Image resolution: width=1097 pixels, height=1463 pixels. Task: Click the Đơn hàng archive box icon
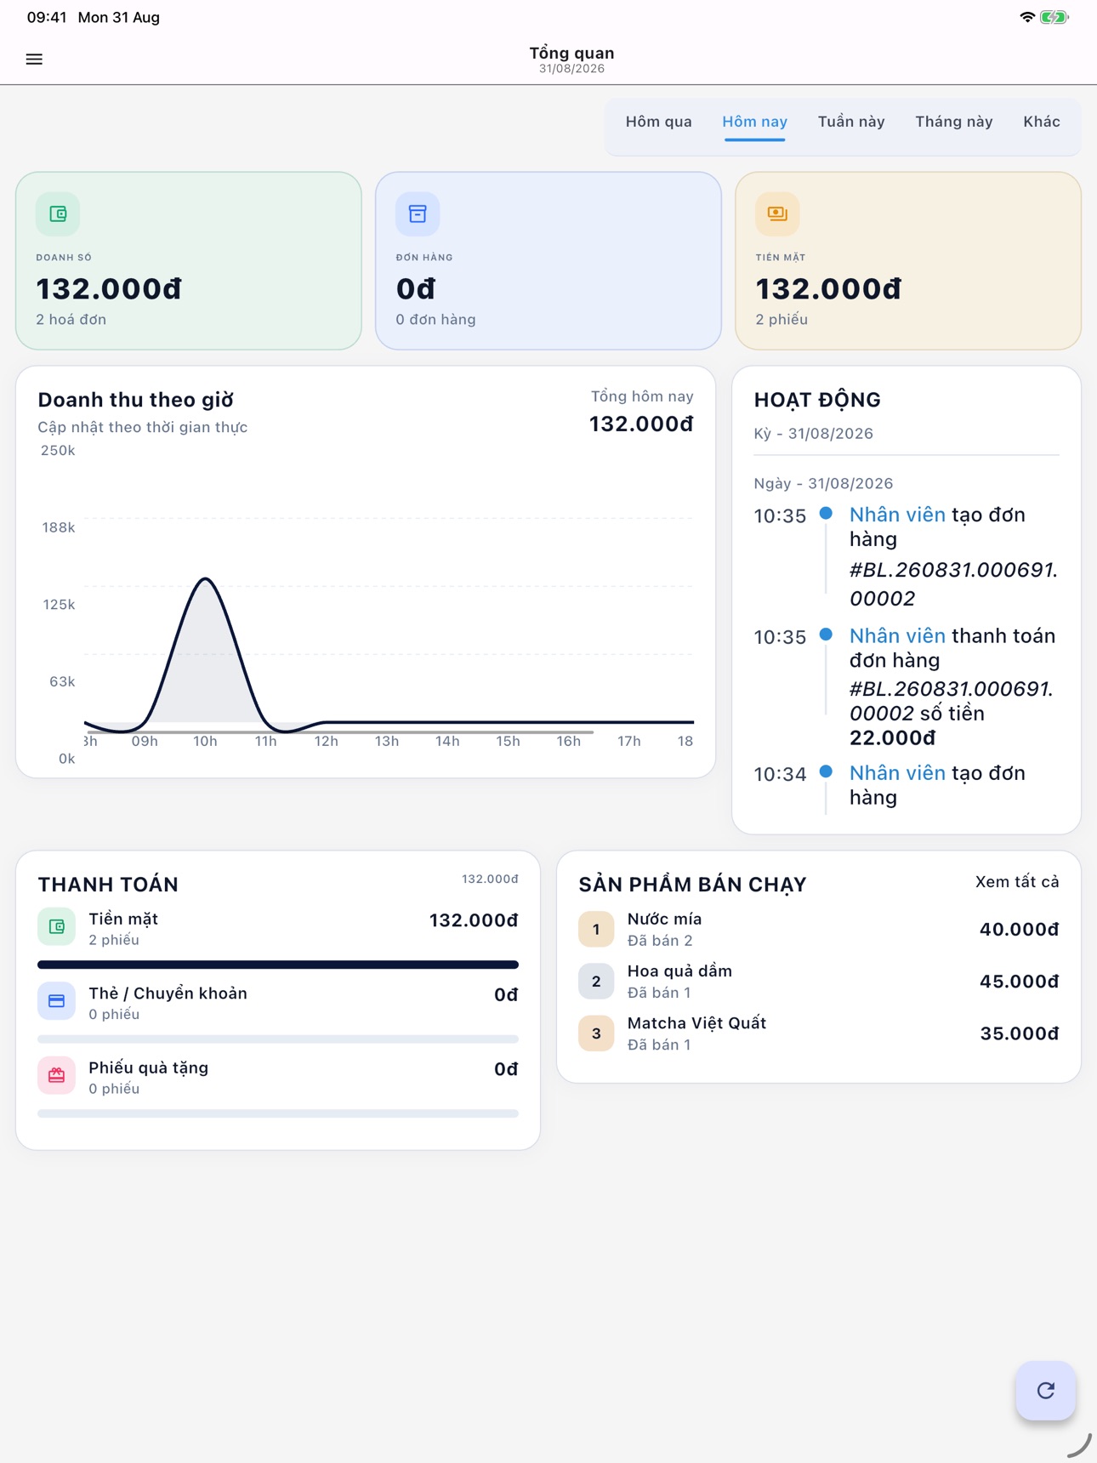pos(418,213)
